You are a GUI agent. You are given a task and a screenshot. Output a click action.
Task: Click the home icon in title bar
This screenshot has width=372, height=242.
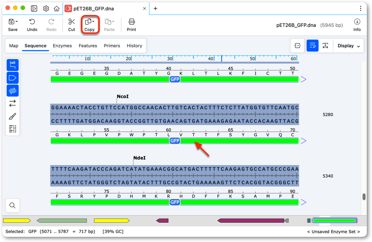click(x=56, y=8)
